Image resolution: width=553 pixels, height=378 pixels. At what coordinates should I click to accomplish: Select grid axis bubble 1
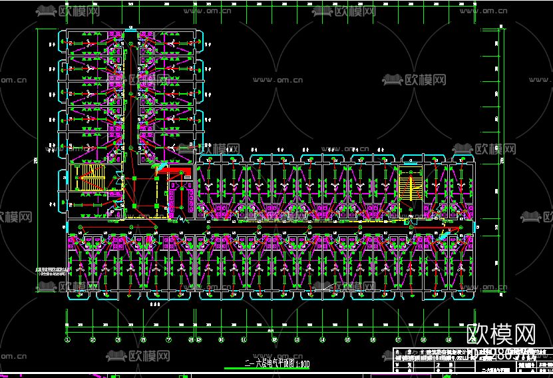coord(68,339)
